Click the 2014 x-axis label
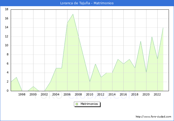This screenshot has height=121, width=174. coord(112,94)
